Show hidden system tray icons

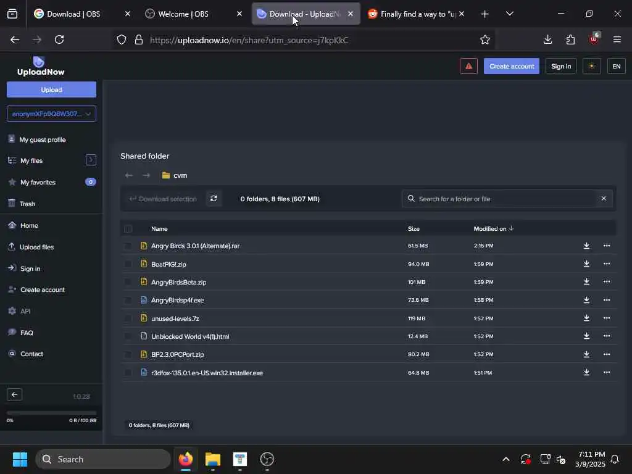[506, 459]
